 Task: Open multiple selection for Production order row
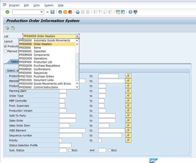pos(128,76)
